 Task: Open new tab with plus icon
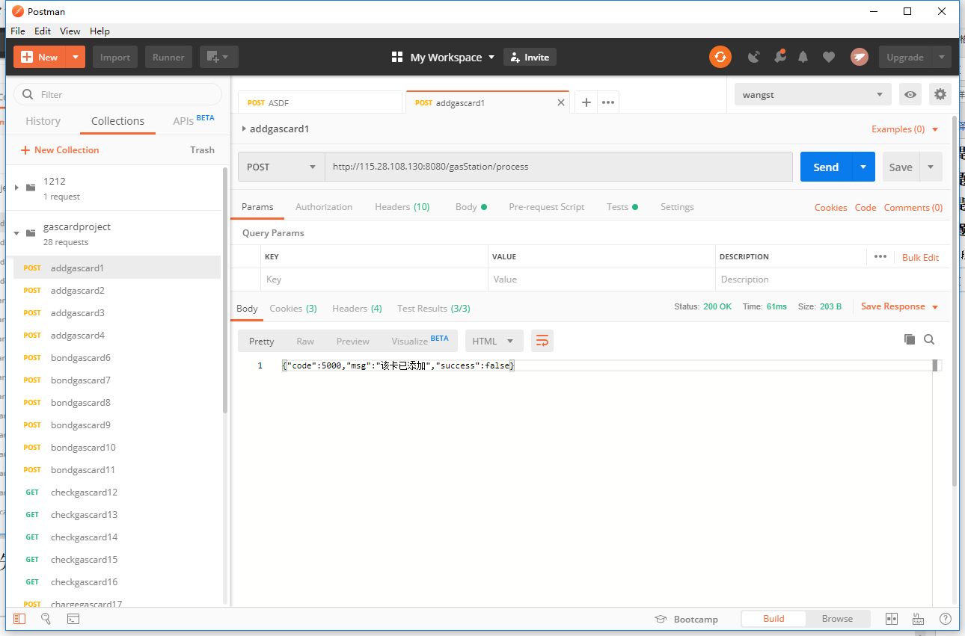pos(586,102)
